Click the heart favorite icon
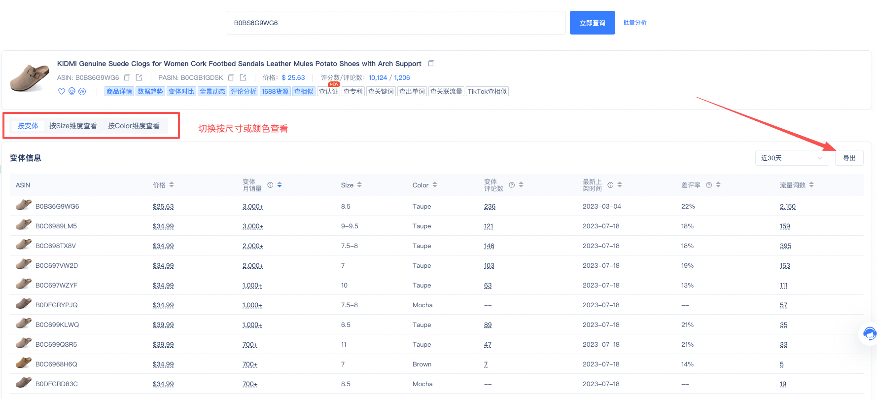This screenshot has height=399, width=877. tap(62, 91)
